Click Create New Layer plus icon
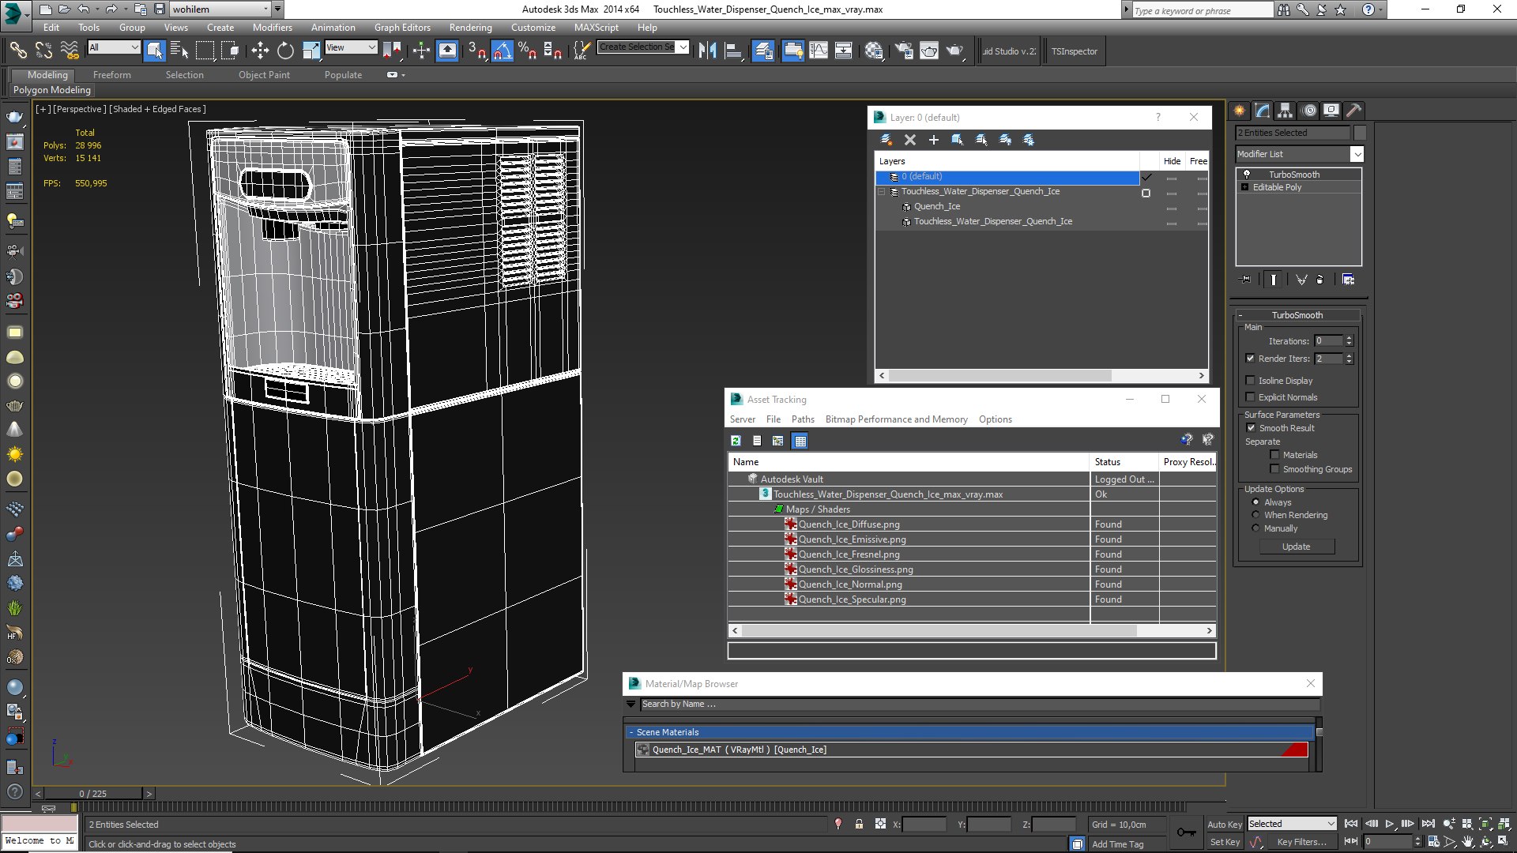This screenshot has width=1517, height=853. [933, 140]
